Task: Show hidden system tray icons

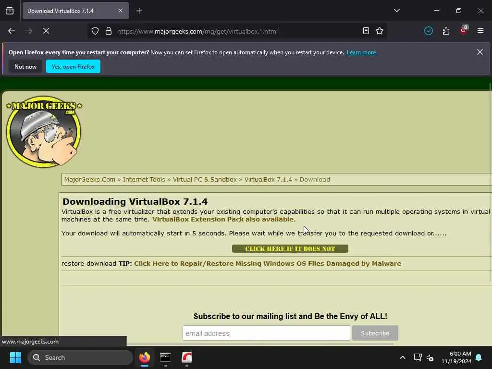Action: coord(403,357)
